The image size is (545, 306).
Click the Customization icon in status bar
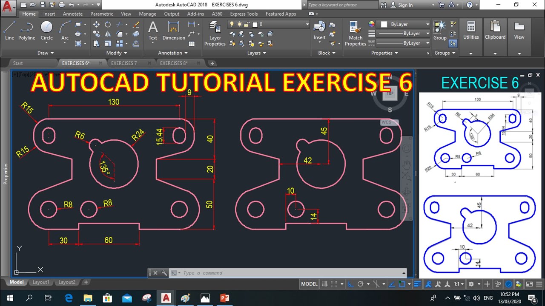click(x=539, y=284)
